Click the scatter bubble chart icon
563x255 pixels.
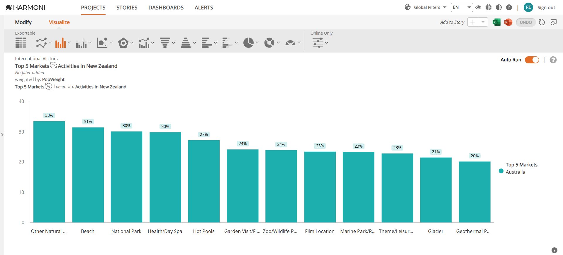tap(102, 43)
